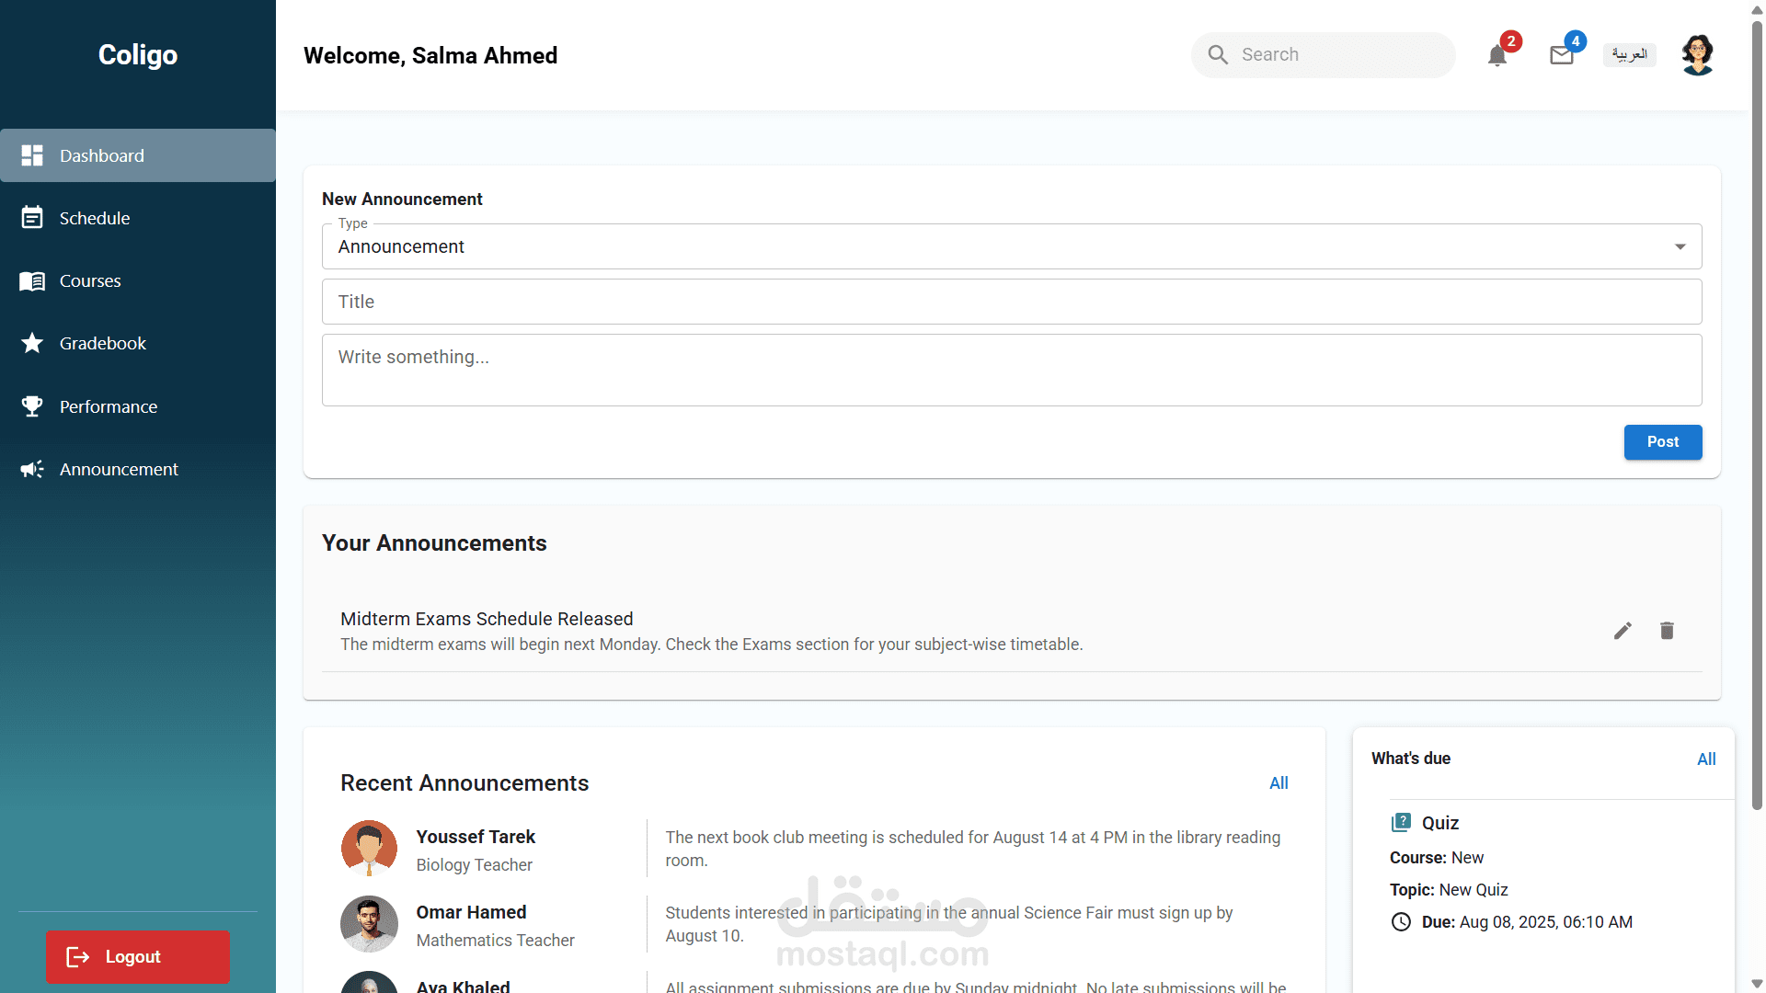Go to Courses in the sidebar
1766x993 pixels.
90,281
